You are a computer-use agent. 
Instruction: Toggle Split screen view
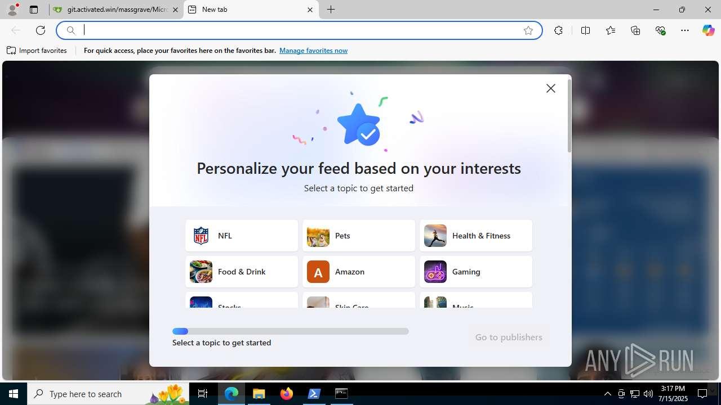(585, 30)
